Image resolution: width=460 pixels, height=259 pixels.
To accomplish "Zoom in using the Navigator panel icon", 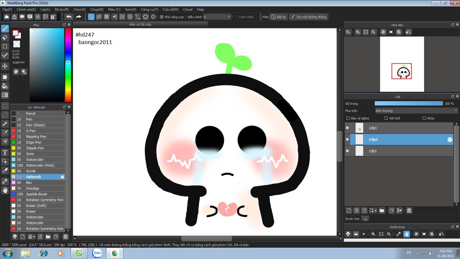I will pos(358,32).
